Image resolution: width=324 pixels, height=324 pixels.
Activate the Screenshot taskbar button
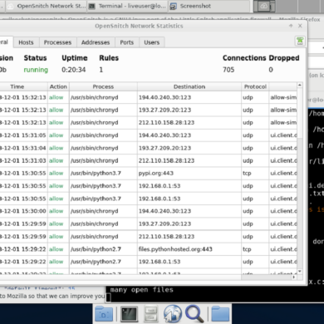[209, 6]
